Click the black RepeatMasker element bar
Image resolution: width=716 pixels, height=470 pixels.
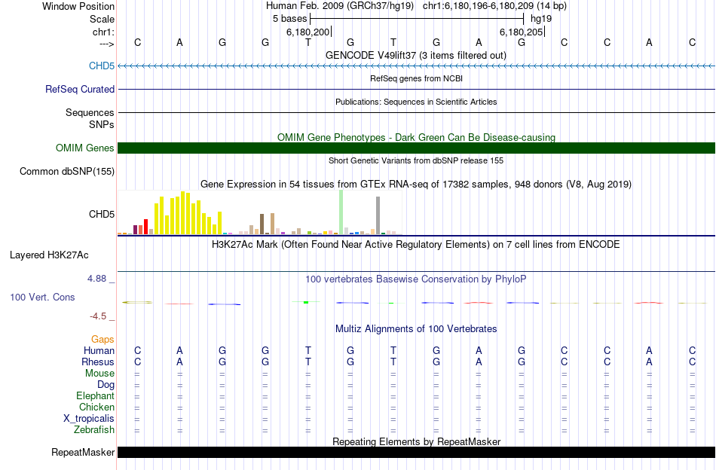click(x=417, y=452)
